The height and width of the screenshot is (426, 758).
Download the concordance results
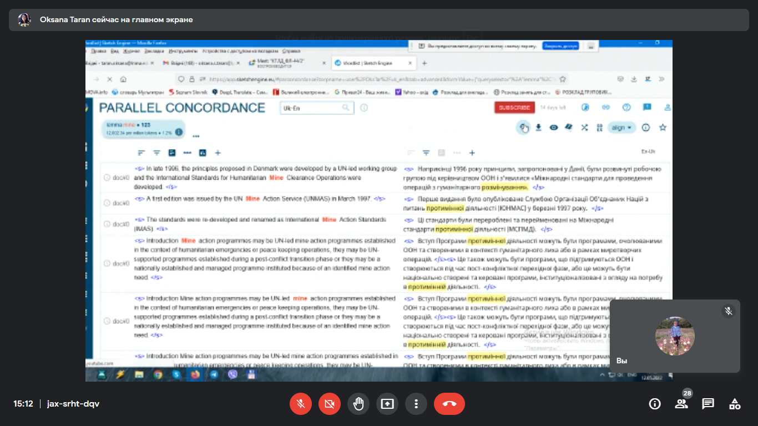click(538, 128)
